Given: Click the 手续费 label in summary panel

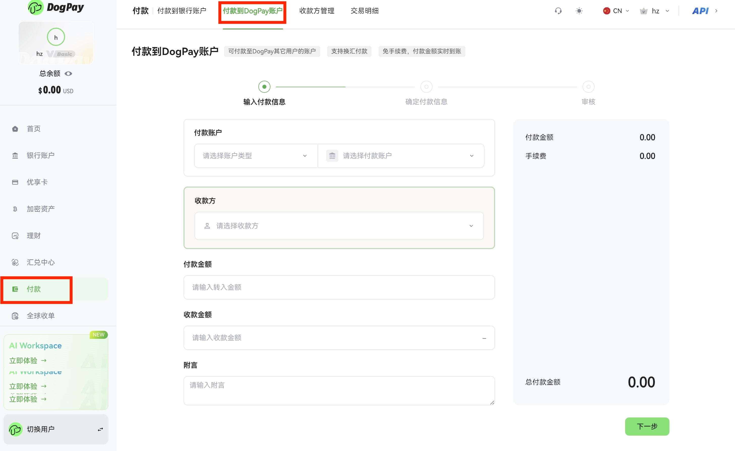Looking at the screenshot, I should click(x=536, y=156).
